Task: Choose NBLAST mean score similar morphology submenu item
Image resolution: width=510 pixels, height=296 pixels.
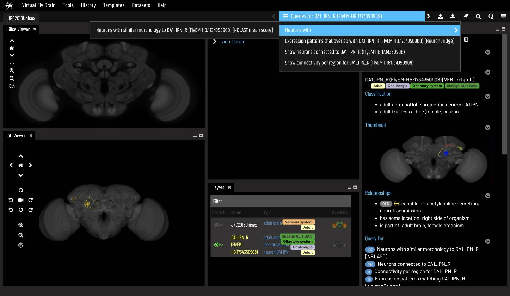Action: point(185,30)
